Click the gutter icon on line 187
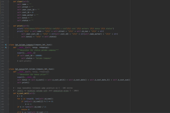170x113 pixels. click(x=6, y=48)
